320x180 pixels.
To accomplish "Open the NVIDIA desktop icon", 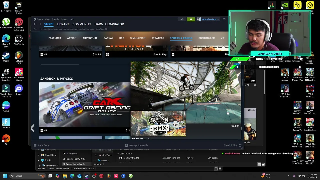I will coord(284,5).
